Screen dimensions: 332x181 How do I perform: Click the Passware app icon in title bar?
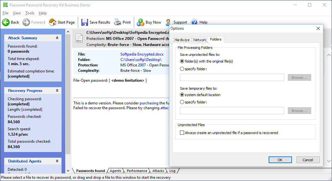pos(5,5)
